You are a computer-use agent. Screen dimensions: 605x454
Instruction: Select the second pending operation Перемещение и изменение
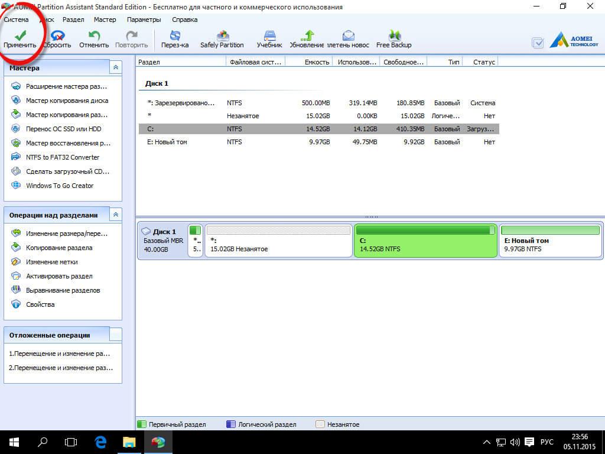pyautogui.click(x=61, y=368)
